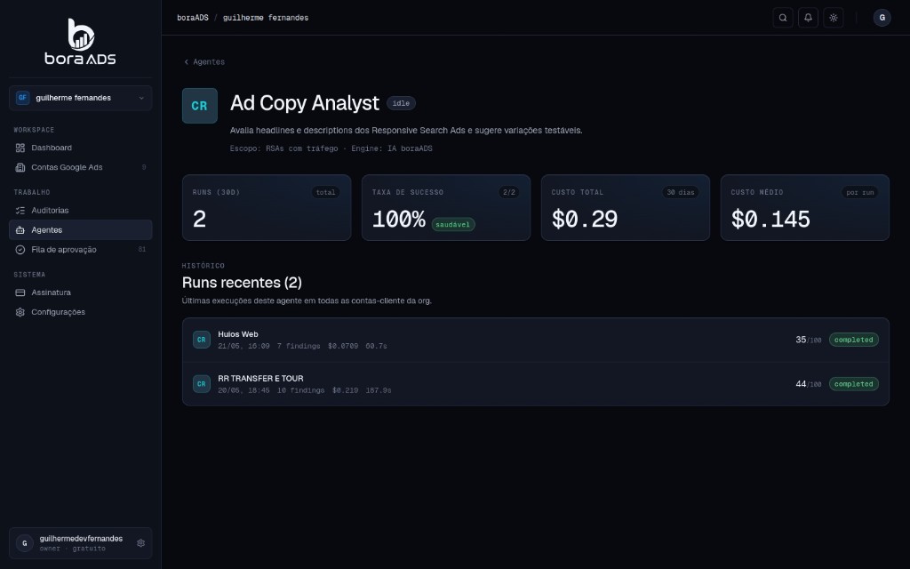
Task: Click completed badge on RR TRANSFER run
Action: click(x=854, y=384)
